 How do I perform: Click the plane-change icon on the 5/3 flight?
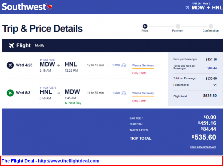coord(123,93)
